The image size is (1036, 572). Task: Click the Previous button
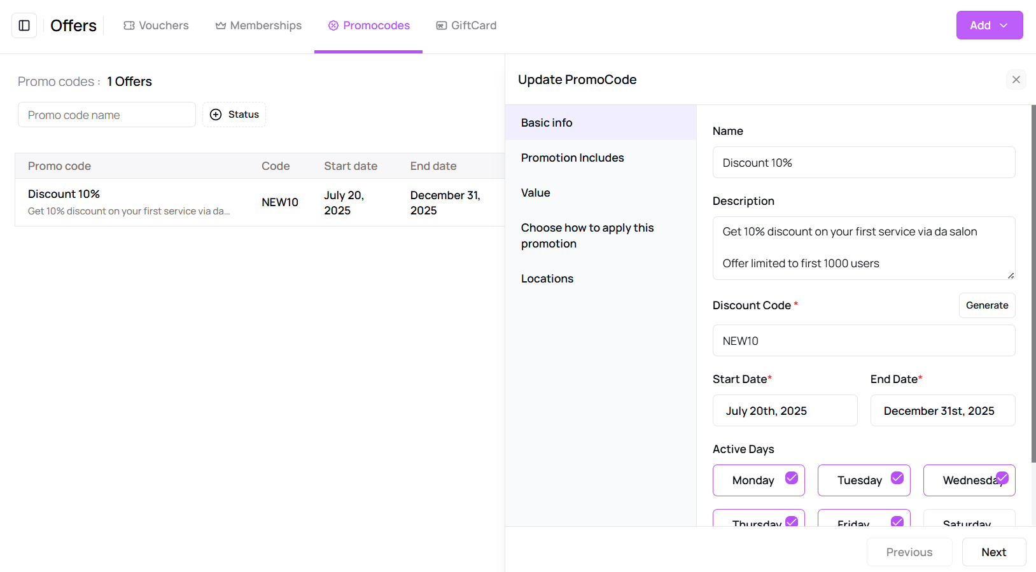(909, 552)
